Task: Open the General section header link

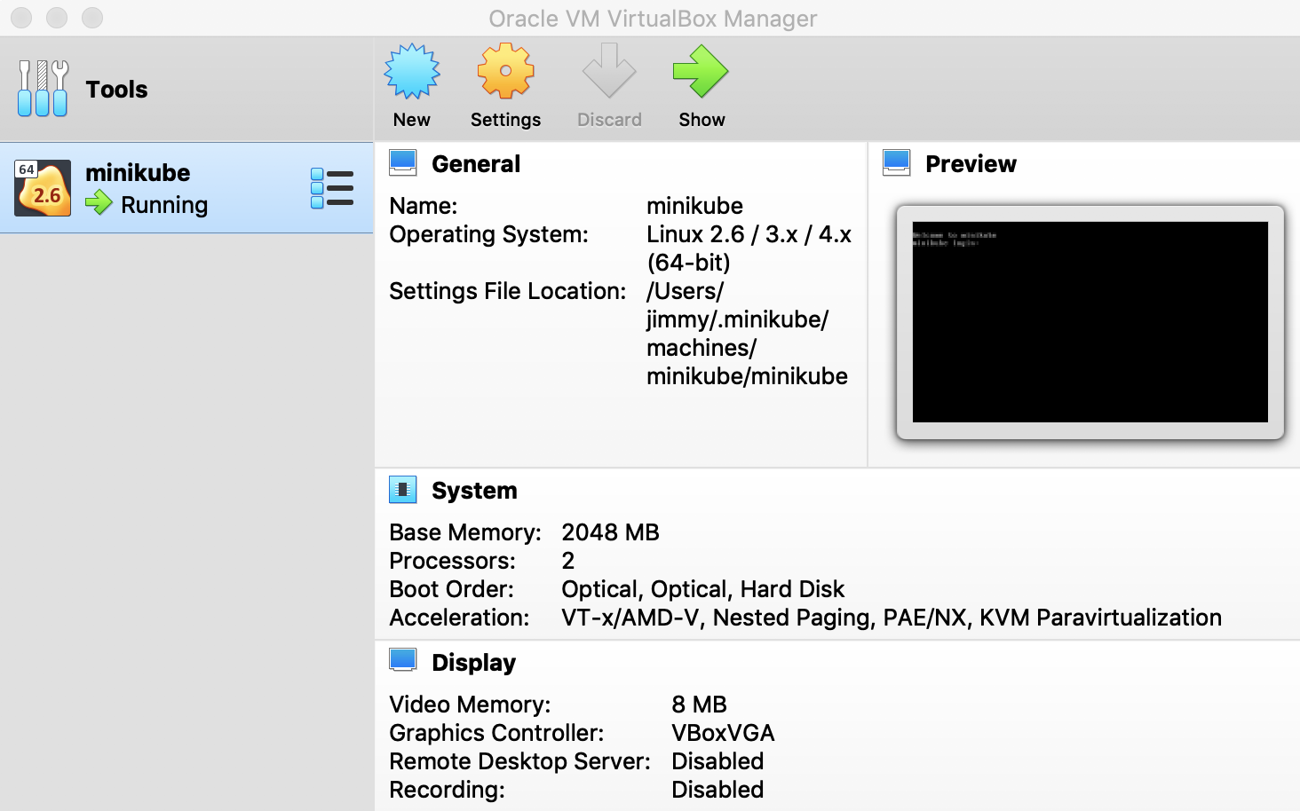Action: pyautogui.click(x=476, y=164)
